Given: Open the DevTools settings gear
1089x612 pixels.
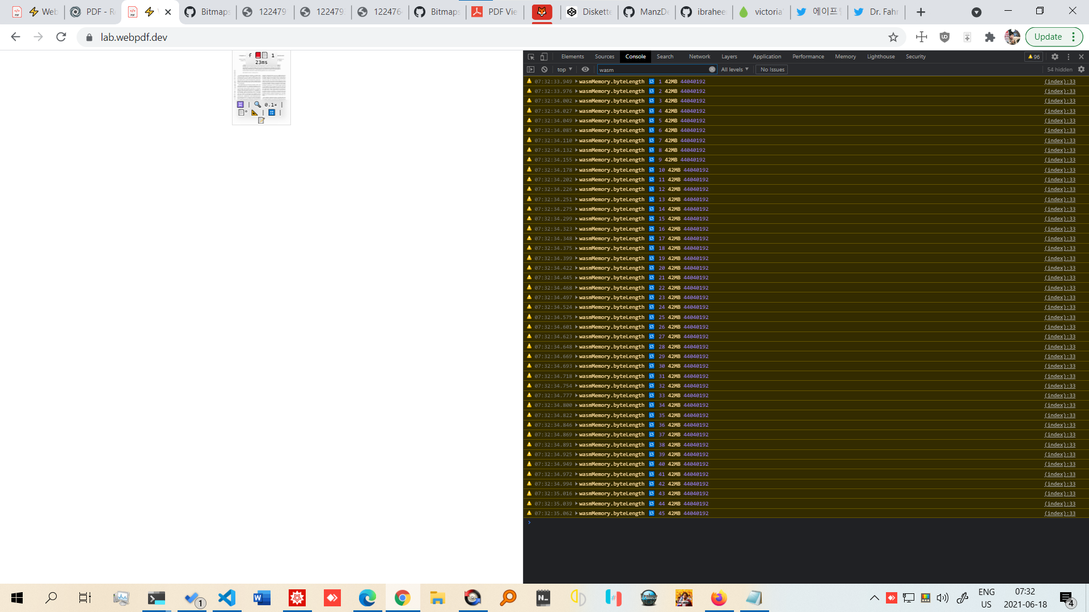Looking at the screenshot, I should [1055, 57].
